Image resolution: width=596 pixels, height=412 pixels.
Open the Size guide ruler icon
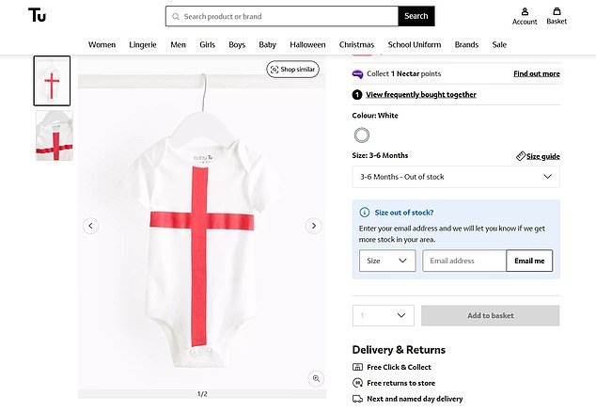(521, 156)
